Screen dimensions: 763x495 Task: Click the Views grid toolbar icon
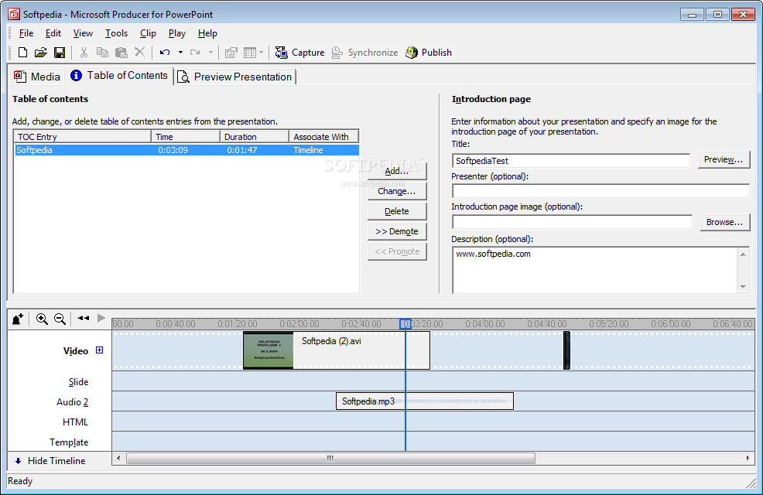pos(250,53)
